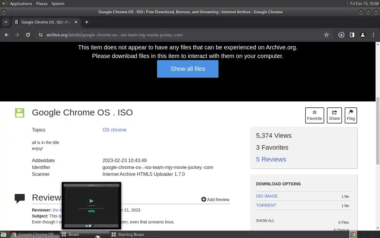The width and height of the screenshot is (380, 238).
Task: Bookmark this page with the star icon
Action: click(x=327, y=35)
